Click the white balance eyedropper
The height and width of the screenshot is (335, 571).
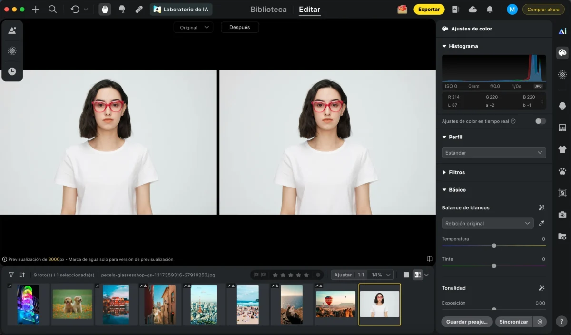(541, 223)
